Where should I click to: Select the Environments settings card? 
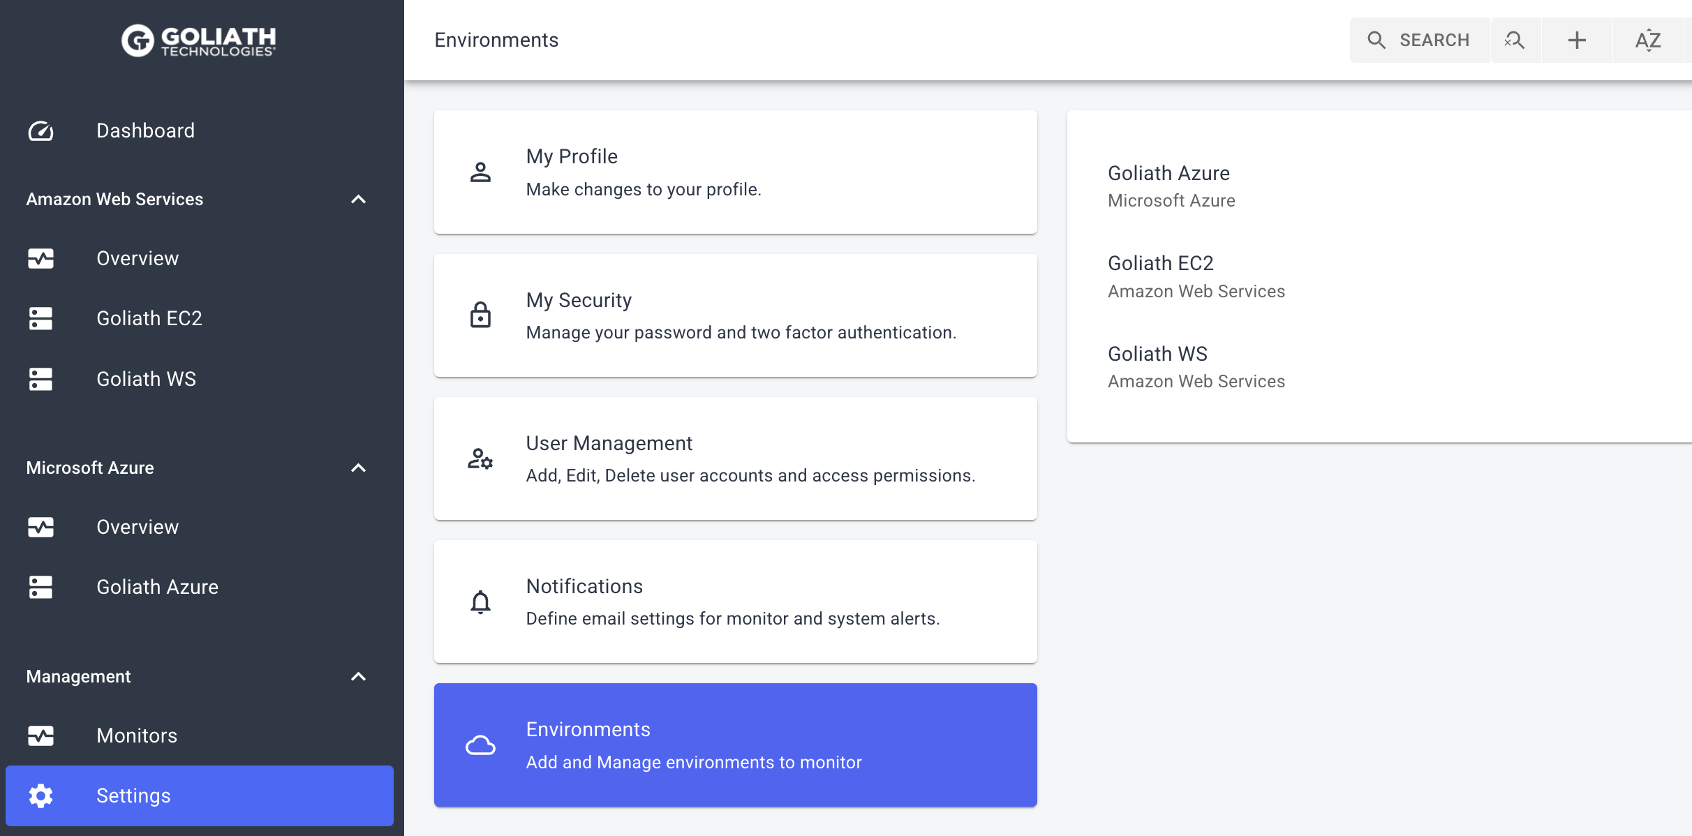pos(736,745)
